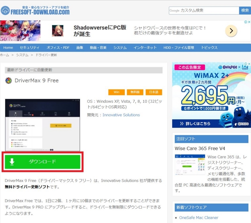The image size is (251, 223).
Task: Open ad info icon on Shadowverse banner
Action: coord(246,22)
